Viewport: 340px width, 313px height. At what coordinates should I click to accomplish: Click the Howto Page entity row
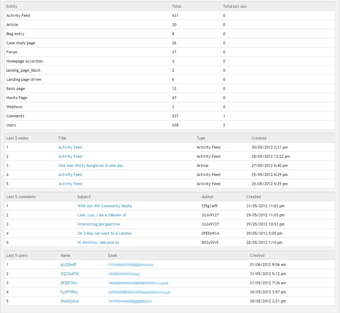(170, 98)
